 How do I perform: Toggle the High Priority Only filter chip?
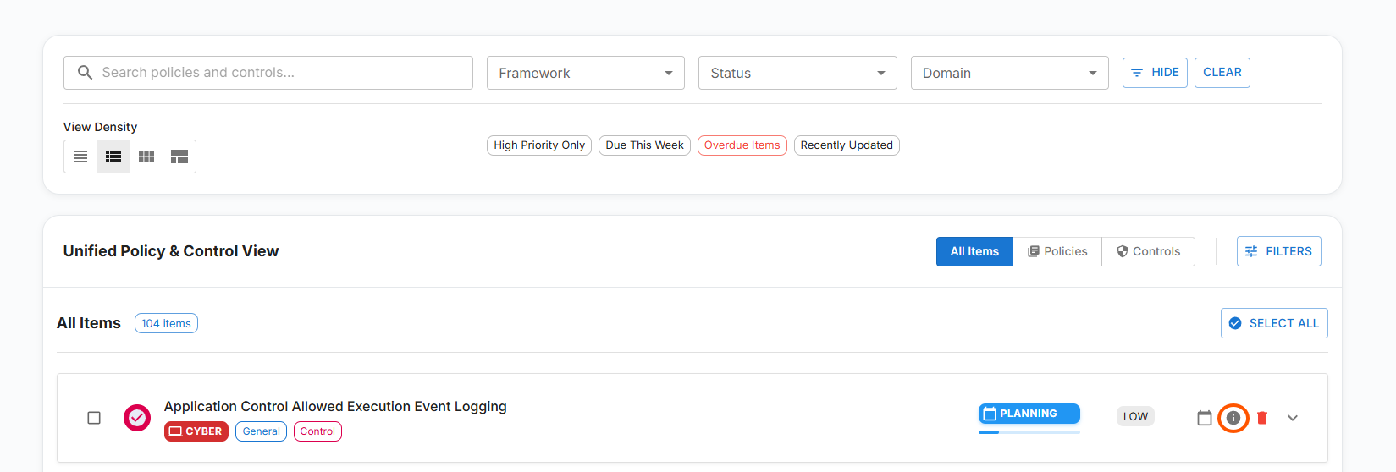[x=539, y=145]
